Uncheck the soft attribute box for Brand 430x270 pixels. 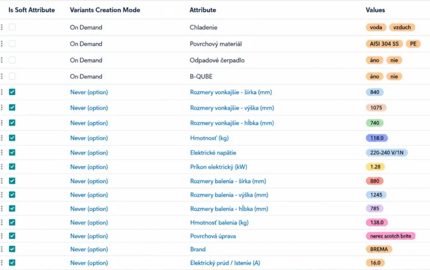click(12, 249)
